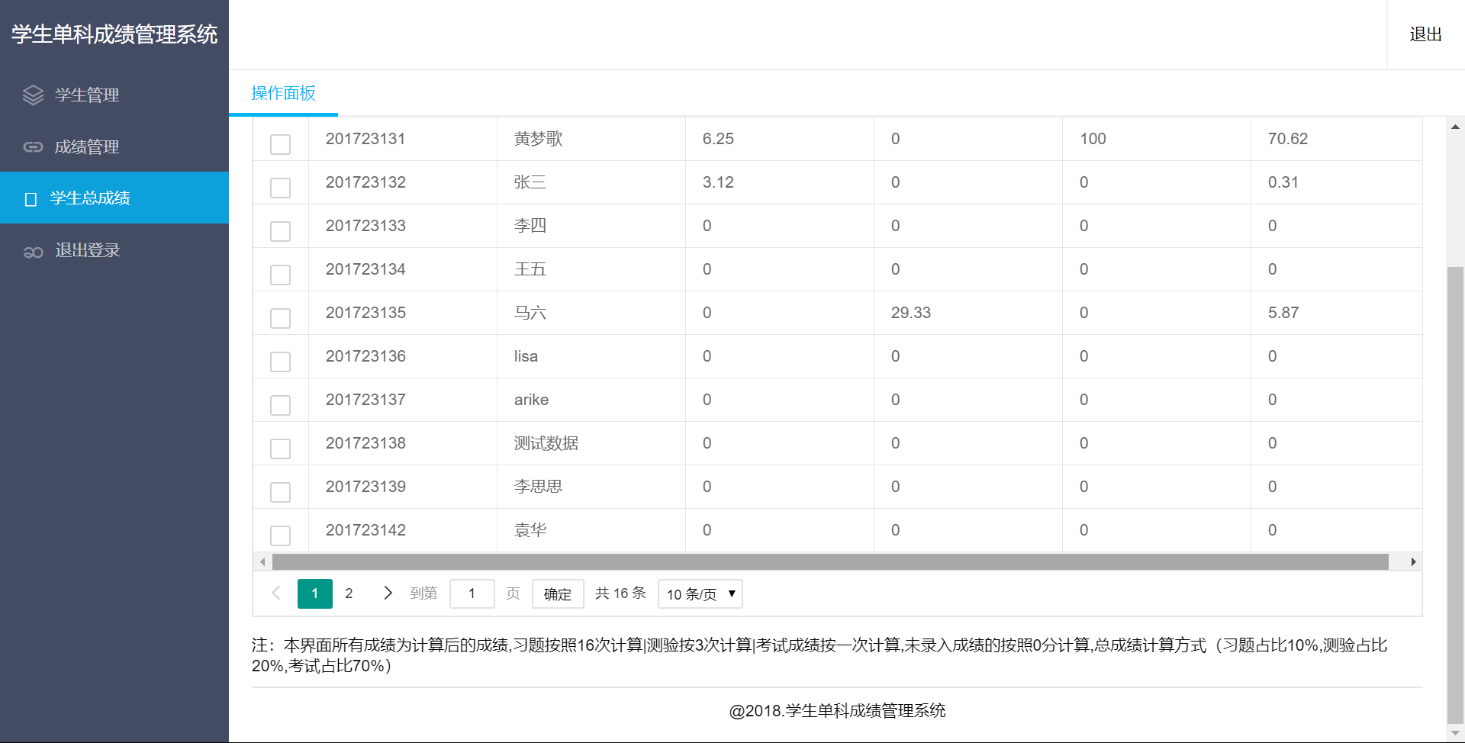Switch to the 操作面板 tab
Image resolution: width=1465 pixels, height=743 pixels.
point(283,93)
